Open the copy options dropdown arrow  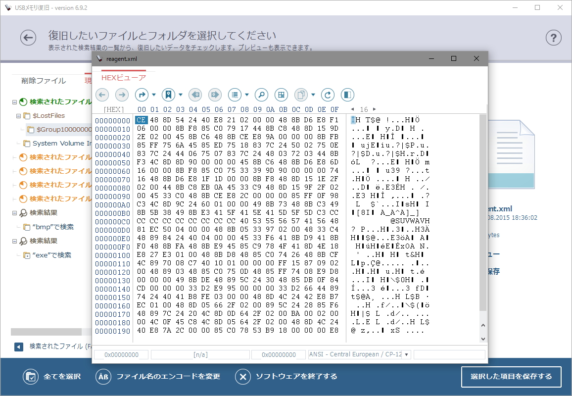click(313, 95)
